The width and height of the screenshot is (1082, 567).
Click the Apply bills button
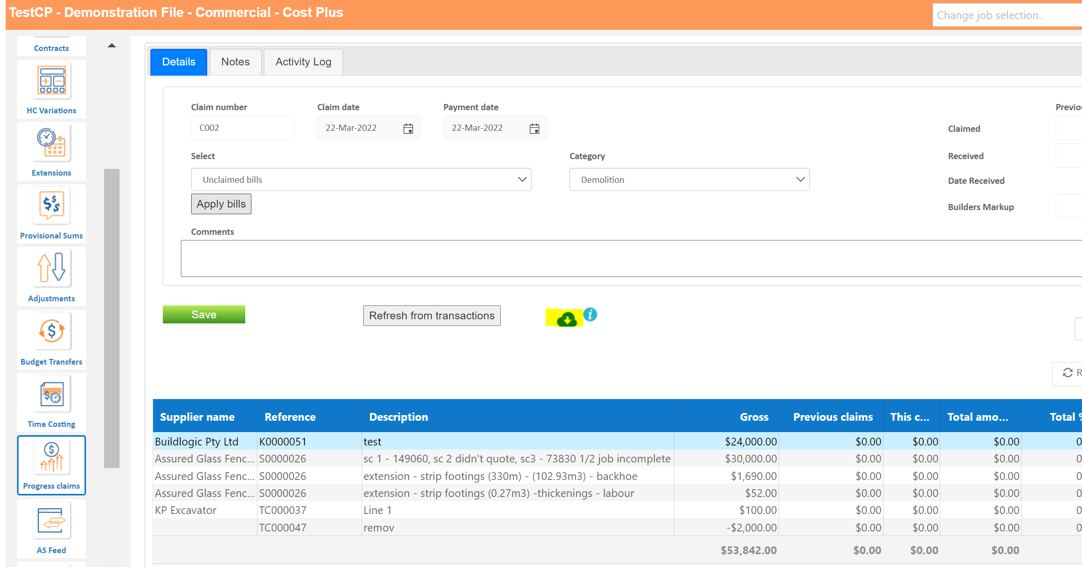tap(221, 204)
